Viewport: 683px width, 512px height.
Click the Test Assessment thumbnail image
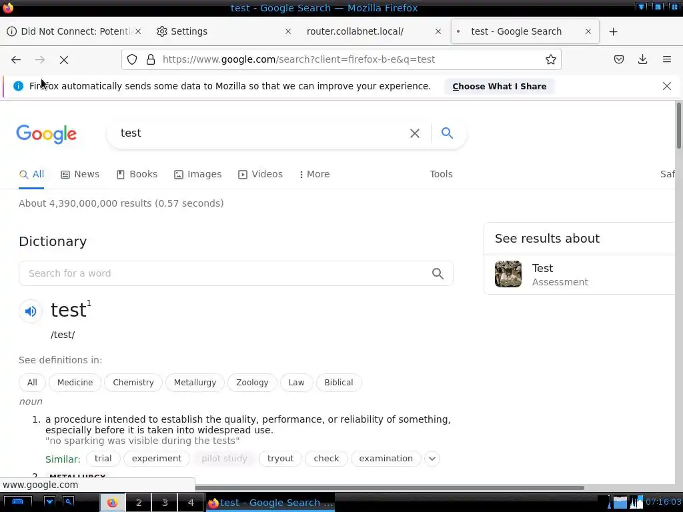(508, 274)
